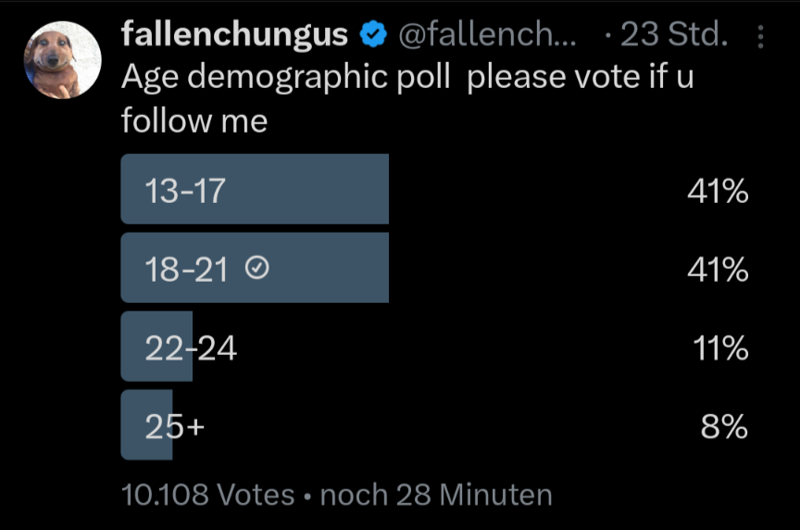This screenshot has height=530, width=800.
Task: Open the dachshund profile avatar
Action: pyautogui.click(x=62, y=59)
